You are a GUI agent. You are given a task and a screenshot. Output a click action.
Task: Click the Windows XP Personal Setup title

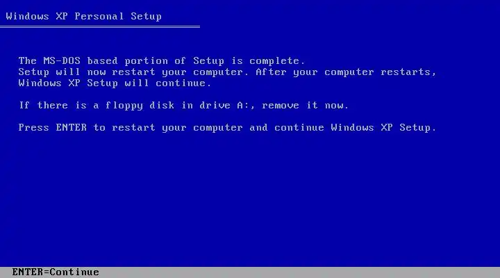click(83, 16)
